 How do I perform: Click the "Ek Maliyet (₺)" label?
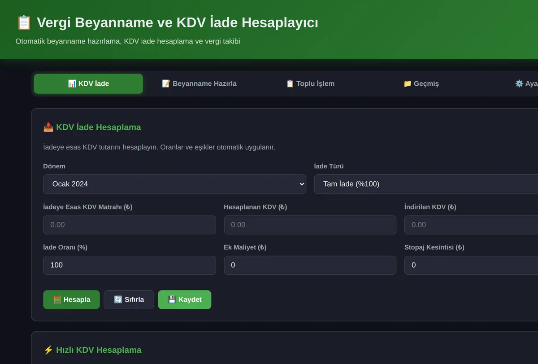click(x=245, y=247)
